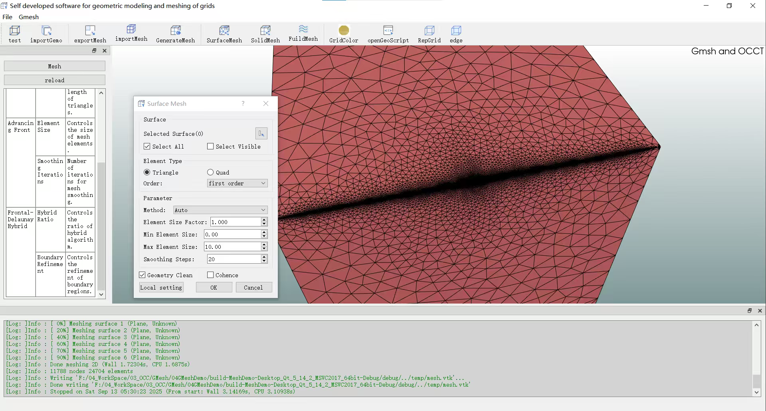Toggle the Geometry Clean checkbox
The image size is (766, 411).
pos(142,275)
